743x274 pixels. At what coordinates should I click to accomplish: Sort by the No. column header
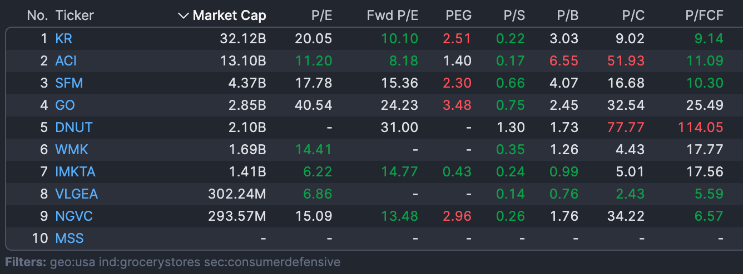(x=37, y=16)
